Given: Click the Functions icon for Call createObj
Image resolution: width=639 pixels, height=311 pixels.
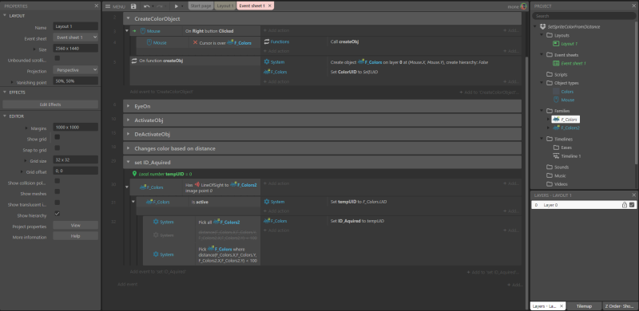Looking at the screenshot, I should click(x=267, y=41).
